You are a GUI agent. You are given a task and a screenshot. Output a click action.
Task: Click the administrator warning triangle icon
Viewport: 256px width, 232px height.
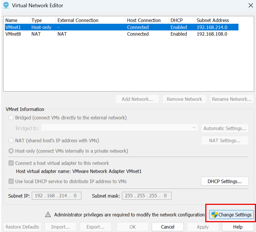[x=48, y=215]
